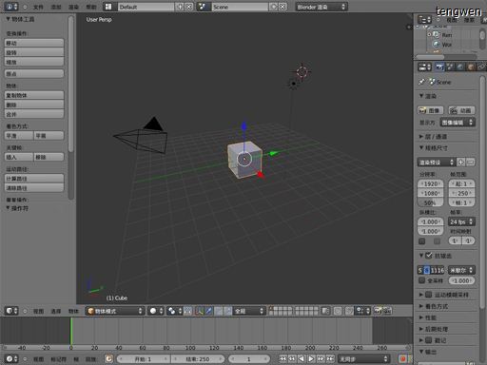Click the jump to end frame icon

330,358
